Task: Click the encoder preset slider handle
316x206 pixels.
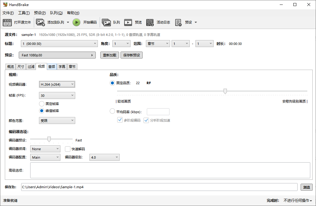Action: 49,139
